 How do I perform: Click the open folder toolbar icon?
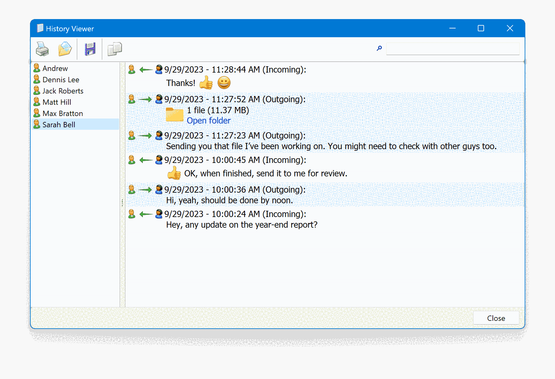pyautogui.click(x=65, y=49)
